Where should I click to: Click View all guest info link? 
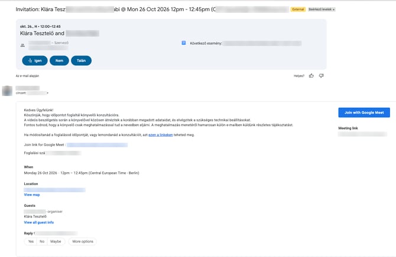click(x=39, y=222)
